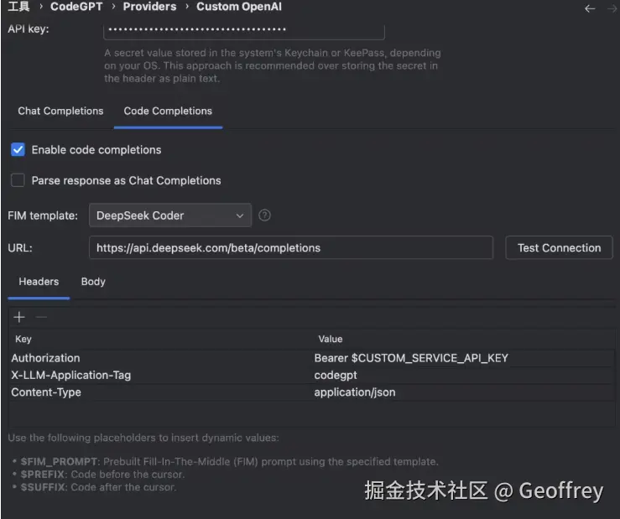
Task: Open FIM template help question icon
Action: (x=264, y=215)
